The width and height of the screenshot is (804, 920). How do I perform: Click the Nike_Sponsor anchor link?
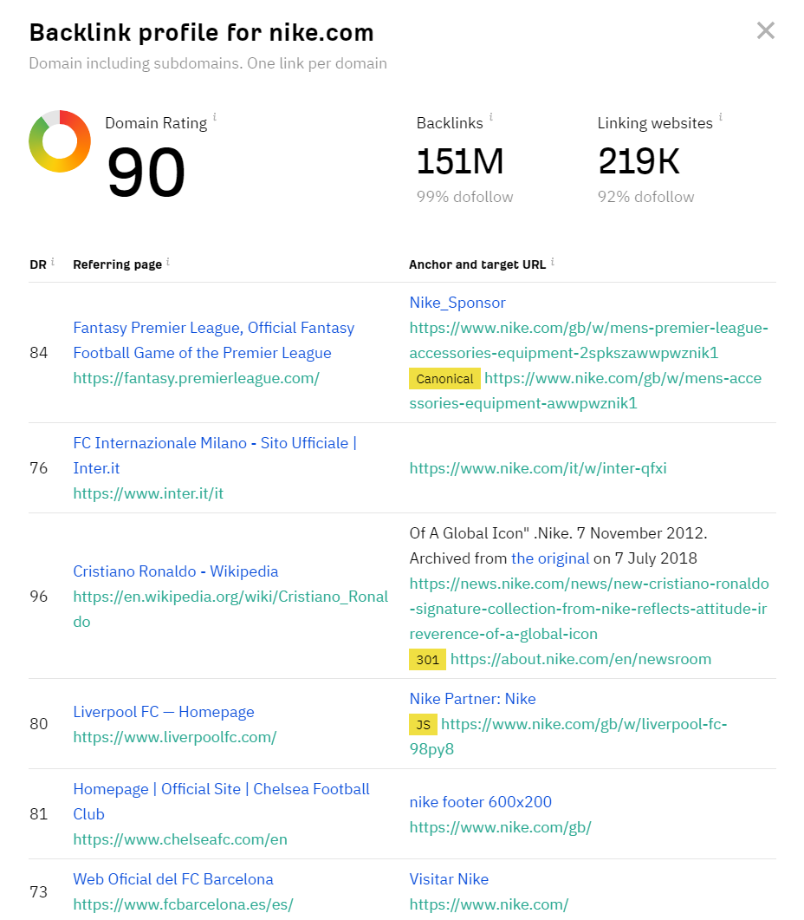click(457, 302)
